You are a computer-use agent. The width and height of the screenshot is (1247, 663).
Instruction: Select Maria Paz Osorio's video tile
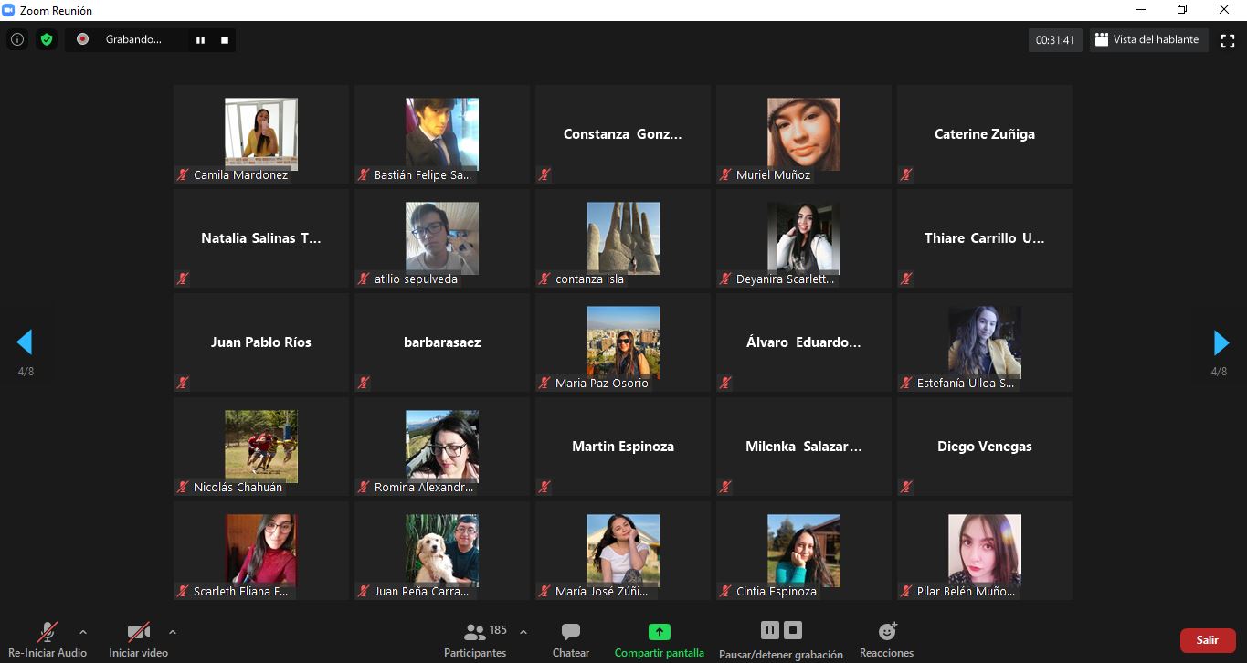click(622, 342)
